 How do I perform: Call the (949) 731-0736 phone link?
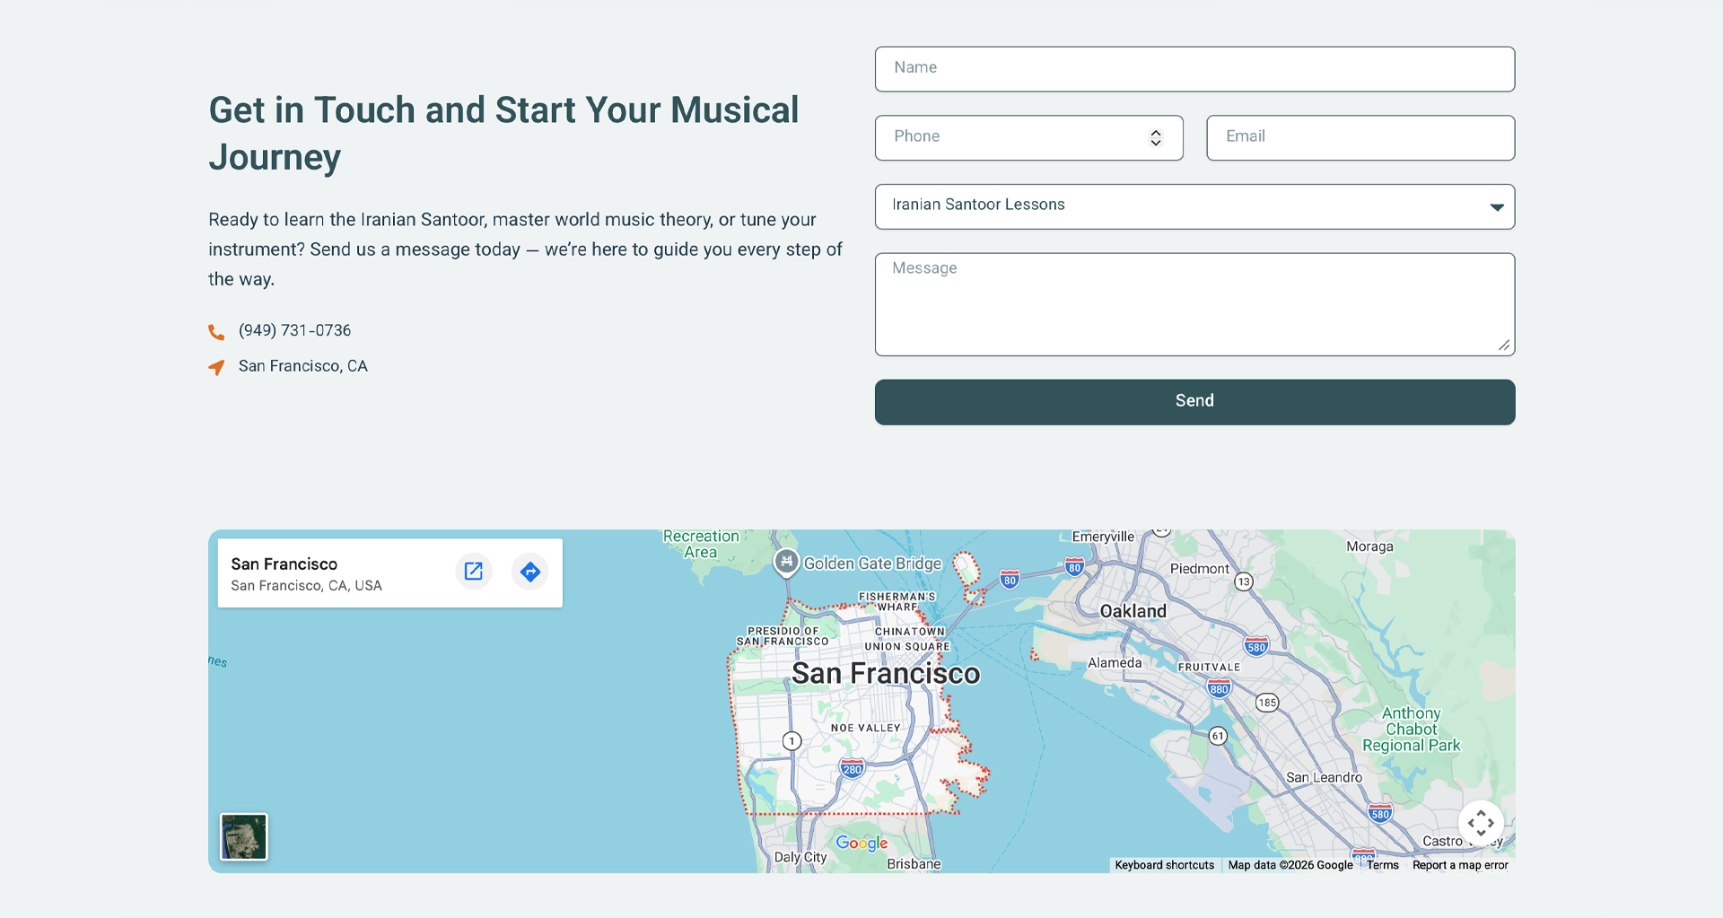point(294,330)
